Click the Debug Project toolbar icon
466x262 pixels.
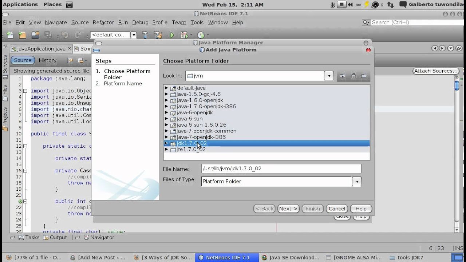184,35
